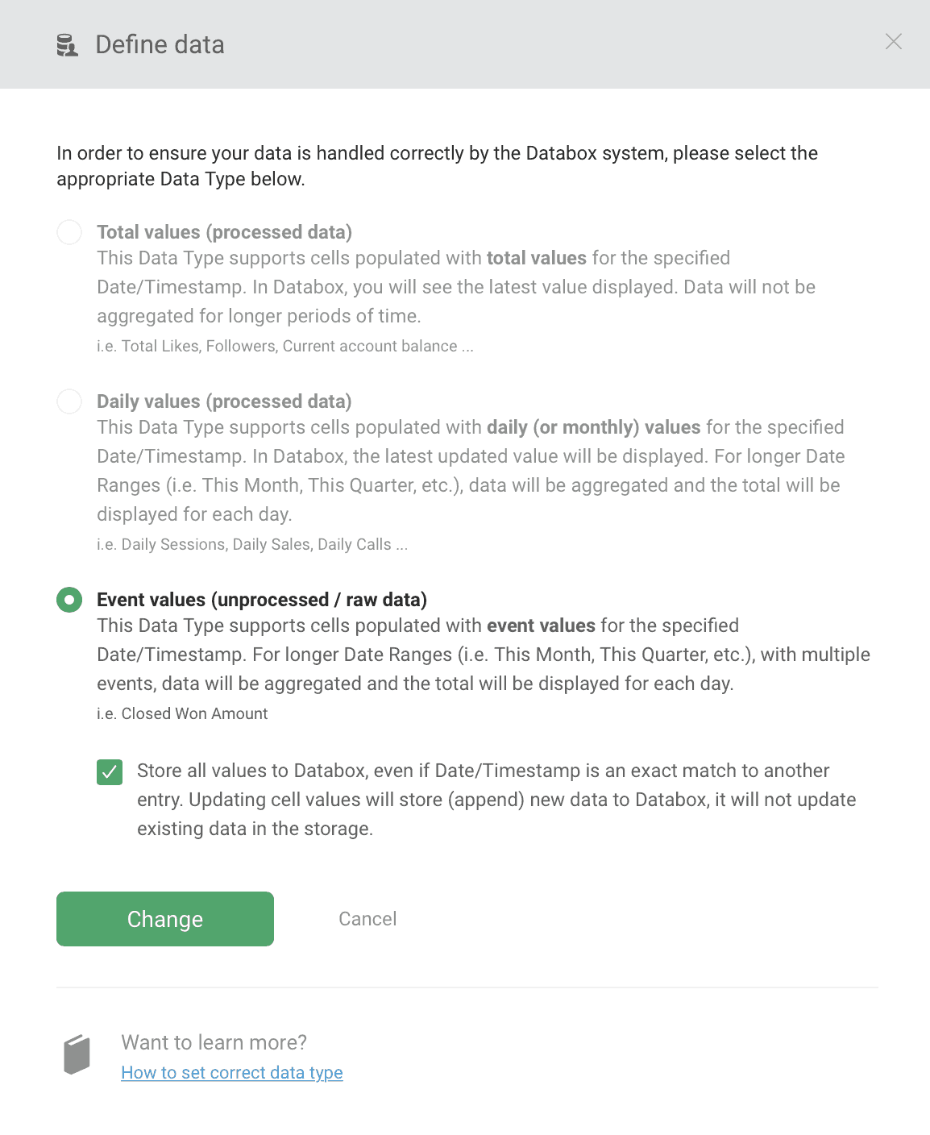Click the Event values (unprocessed / raw data) heading
This screenshot has height=1135, width=930.
(262, 600)
